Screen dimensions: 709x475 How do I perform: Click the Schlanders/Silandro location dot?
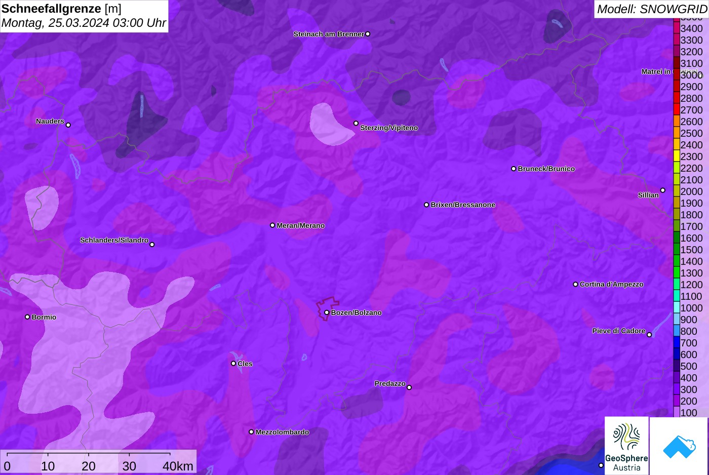(152, 244)
